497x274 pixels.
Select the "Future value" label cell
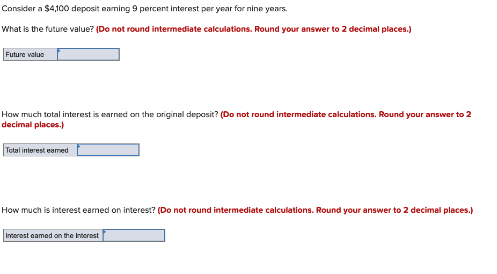31,54
